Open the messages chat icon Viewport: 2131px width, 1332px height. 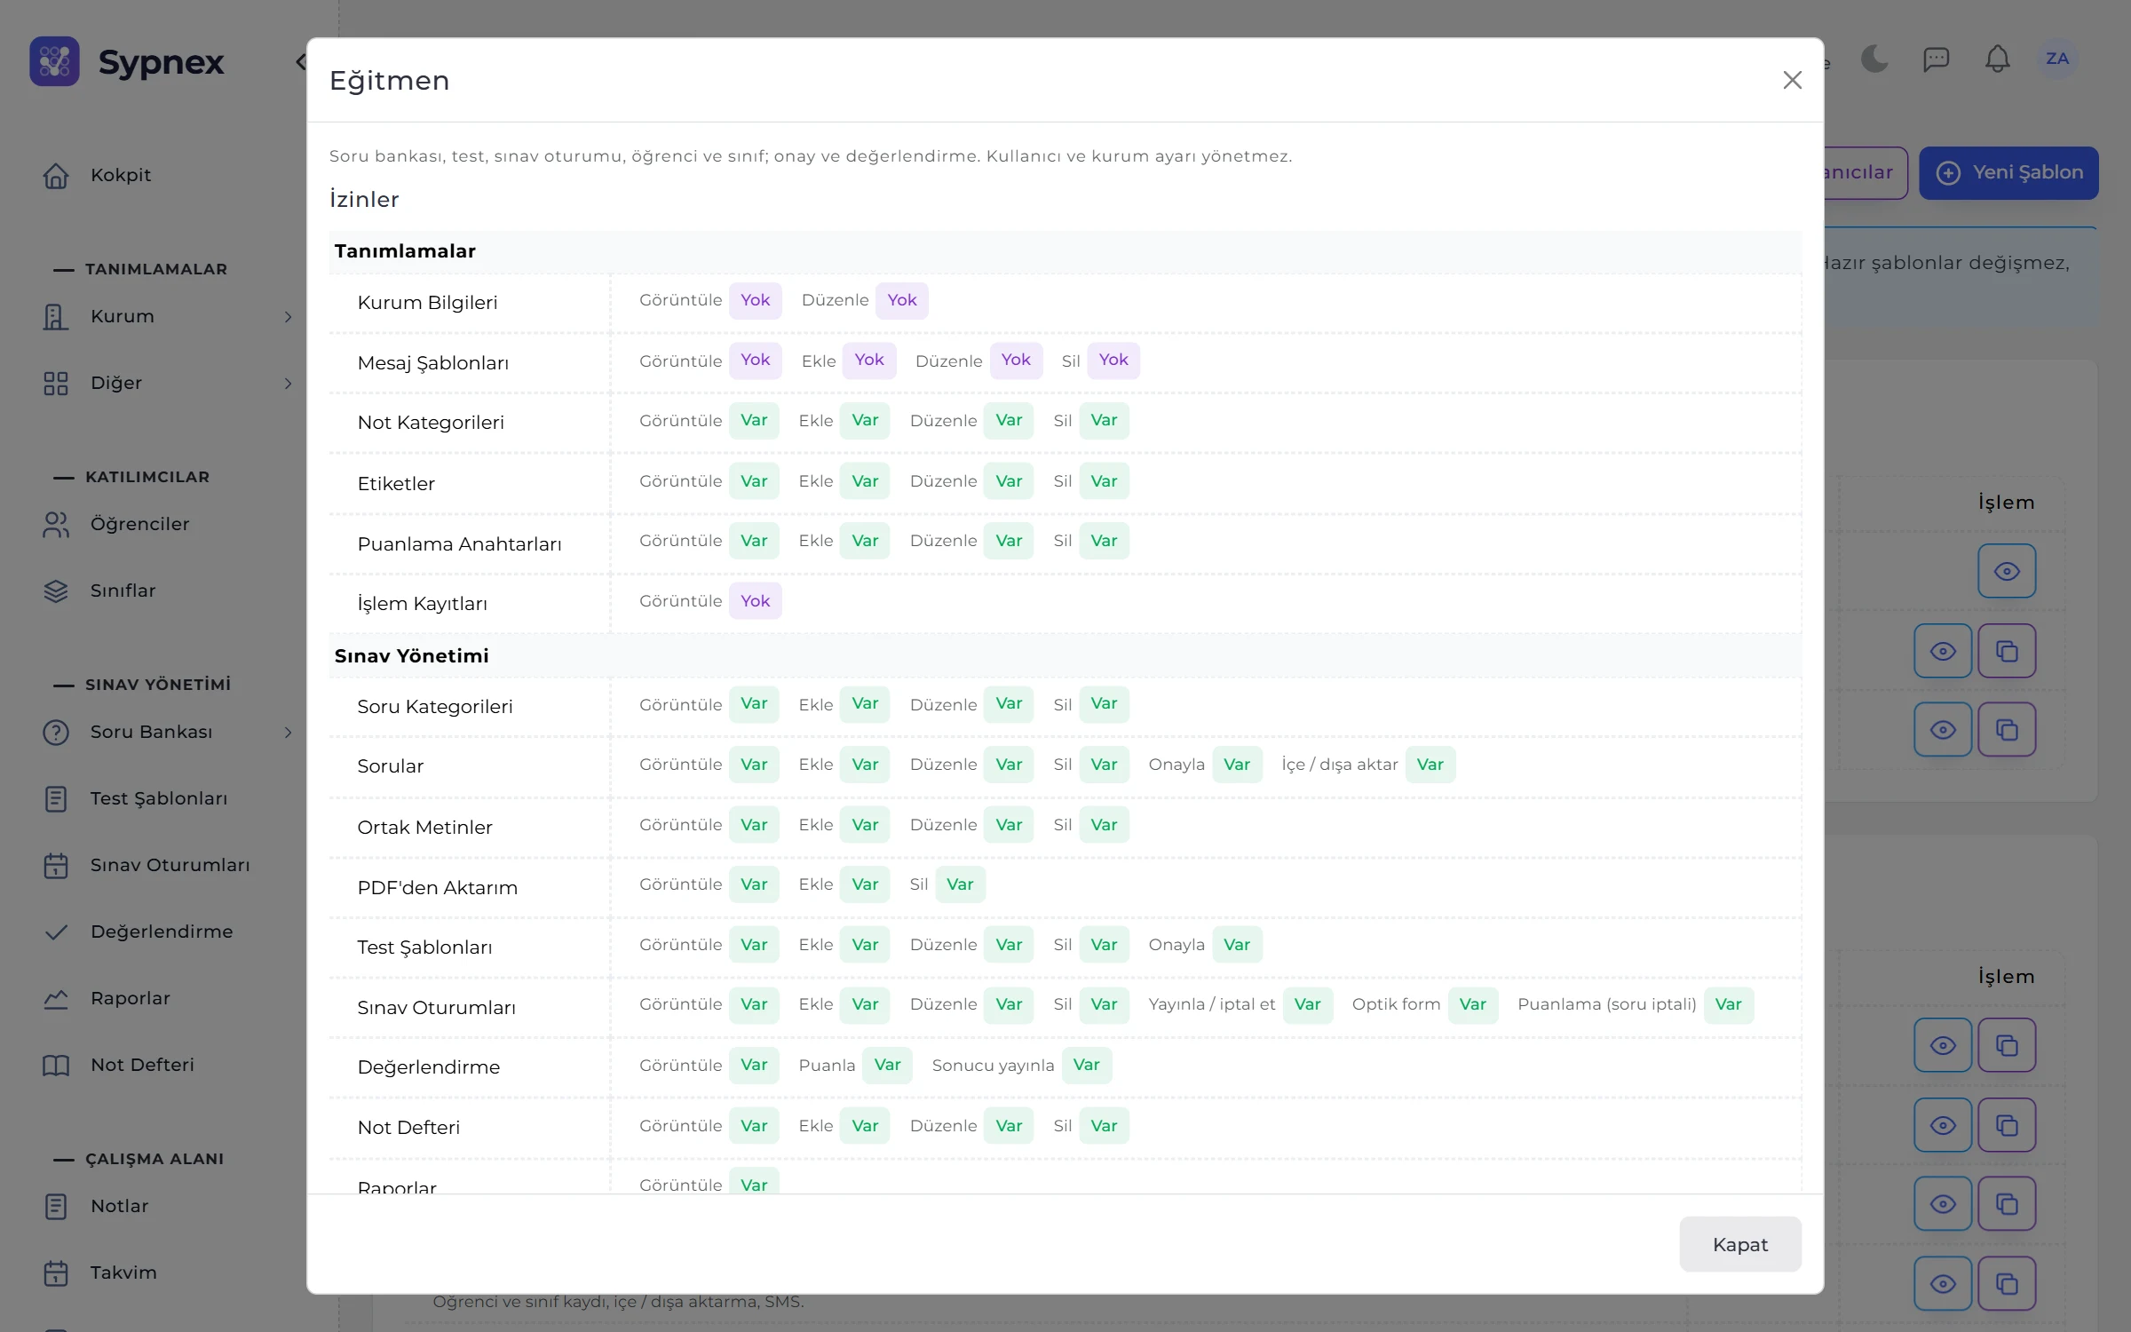click(1936, 59)
